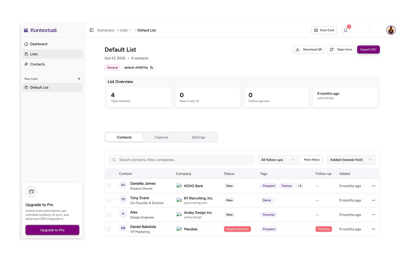Click the Export CSV button
The height and width of the screenshot is (263, 419).
click(x=368, y=49)
